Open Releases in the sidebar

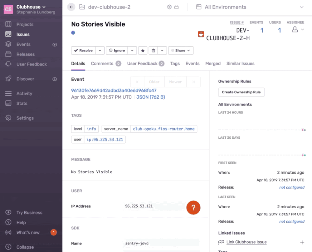[25, 54]
